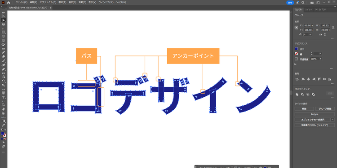Apply Pathfinder Intersect

(308, 94)
